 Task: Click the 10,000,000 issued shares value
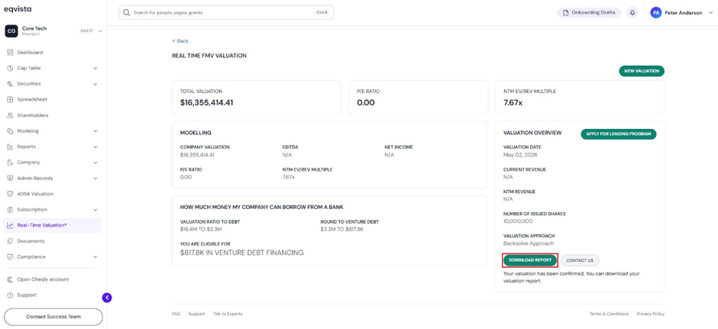(x=518, y=221)
